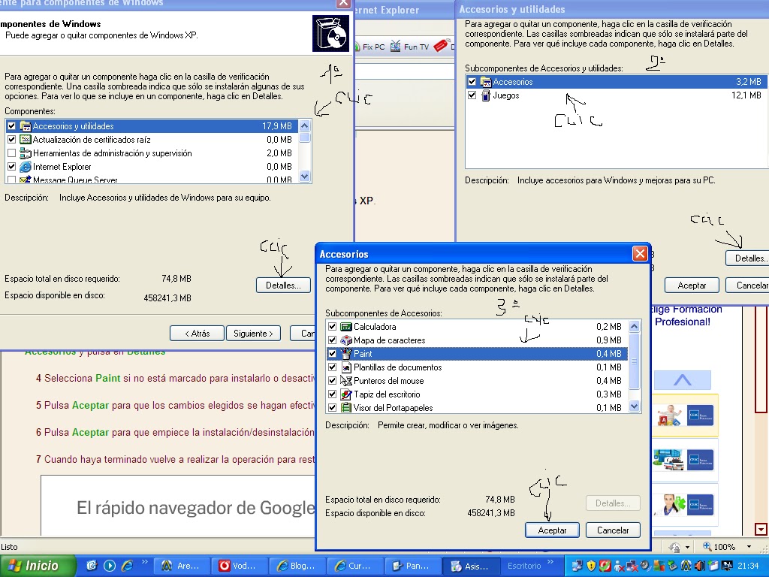Image resolution: width=769 pixels, height=577 pixels.
Task: Select the Paint subcomponent icon
Action: 345,353
